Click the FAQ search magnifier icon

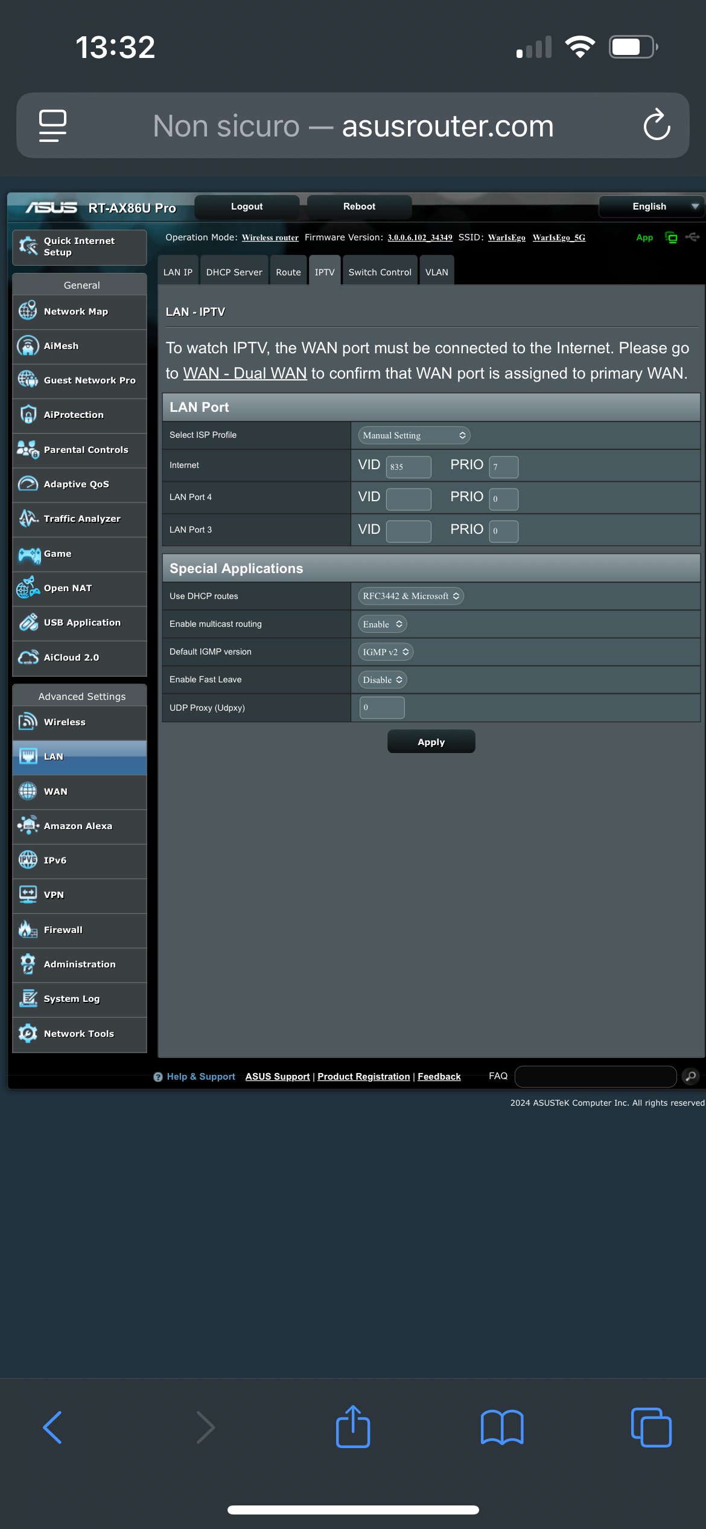click(x=691, y=1076)
